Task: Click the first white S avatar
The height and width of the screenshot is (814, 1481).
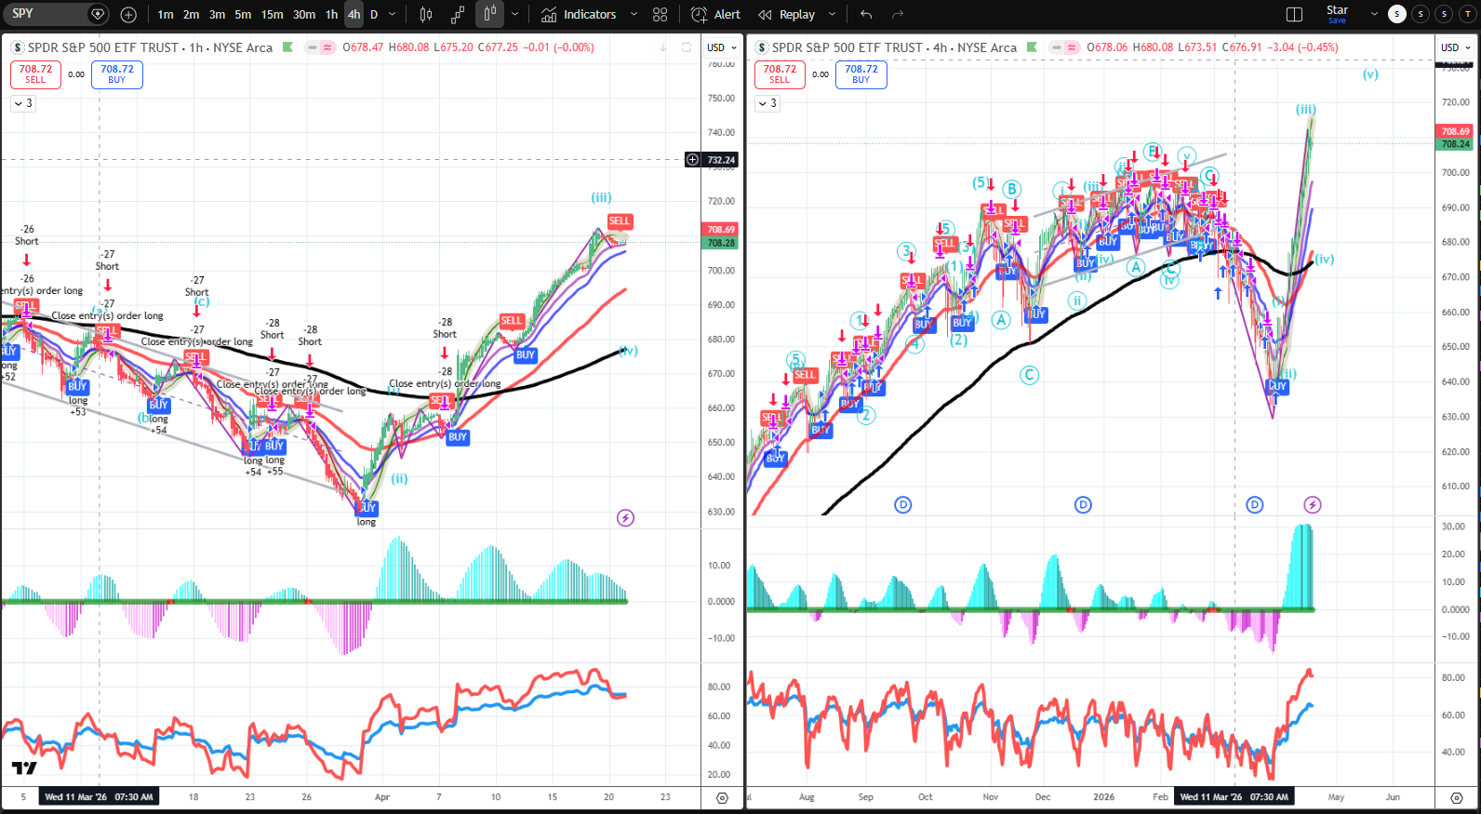Action: pyautogui.click(x=1396, y=14)
